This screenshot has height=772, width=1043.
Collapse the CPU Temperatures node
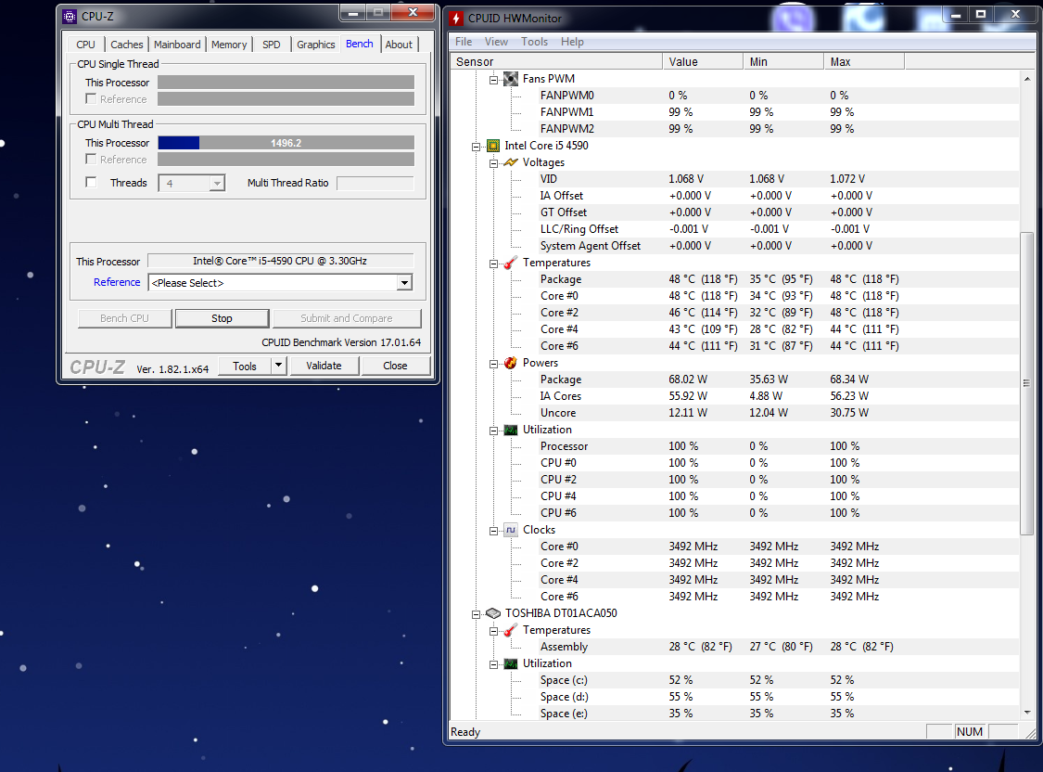(493, 264)
